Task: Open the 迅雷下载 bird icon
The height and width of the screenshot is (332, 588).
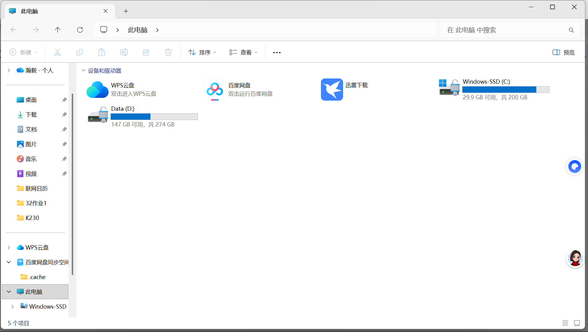Action: [332, 90]
